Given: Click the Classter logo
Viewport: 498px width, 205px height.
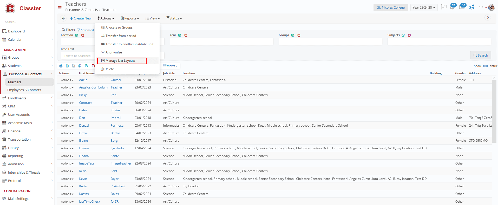Looking at the screenshot, I should (23, 8).
